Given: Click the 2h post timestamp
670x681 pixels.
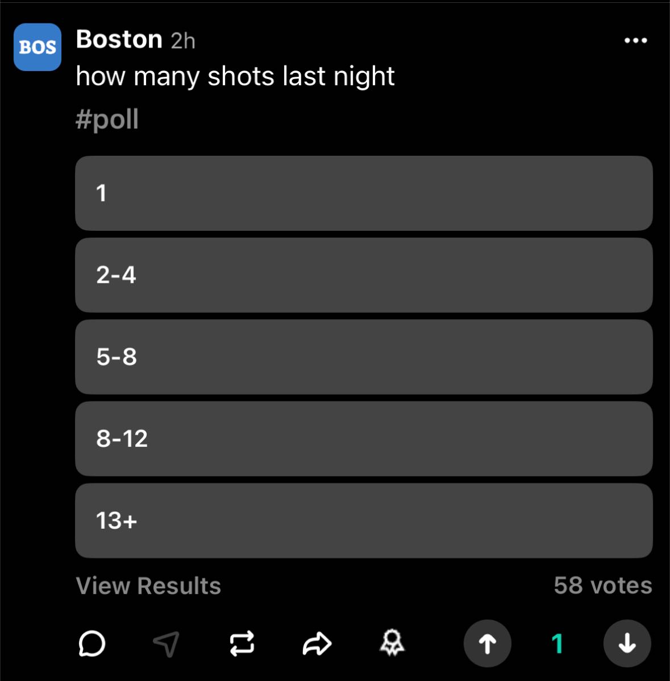Looking at the screenshot, I should click(x=183, y=41).
